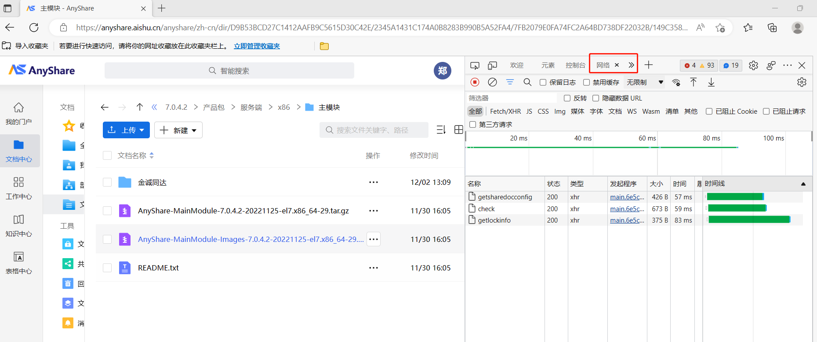Toggle device emulation icon in DevTools
The width and height of the screenshot is (817, 342).
(492, 65)
